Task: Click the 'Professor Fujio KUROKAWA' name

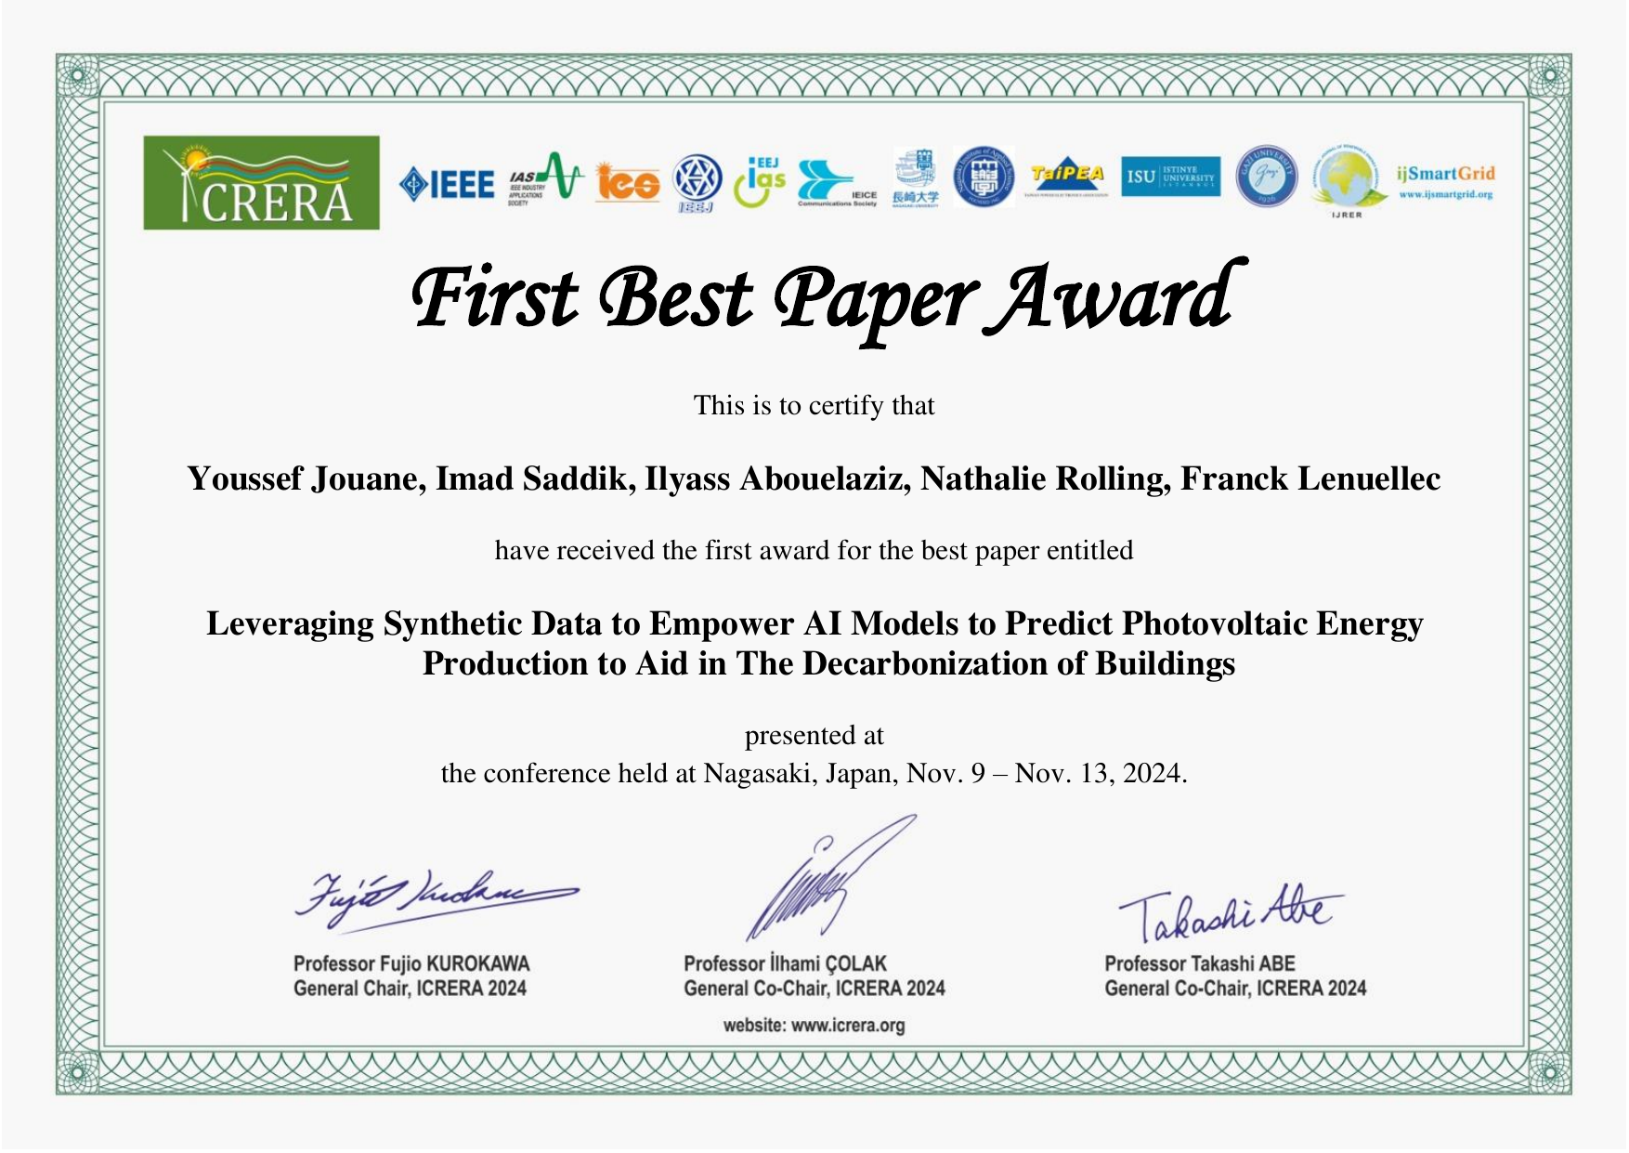Action: point(411,963)
